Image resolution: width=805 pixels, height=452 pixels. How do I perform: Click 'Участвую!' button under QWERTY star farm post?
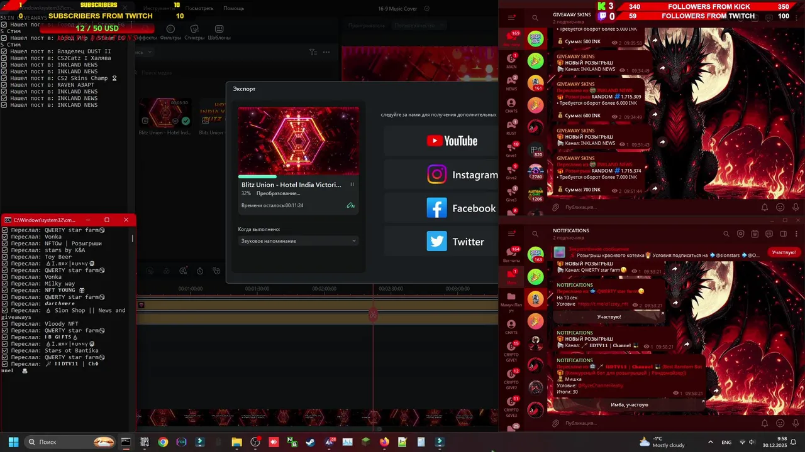click(609, 317)
